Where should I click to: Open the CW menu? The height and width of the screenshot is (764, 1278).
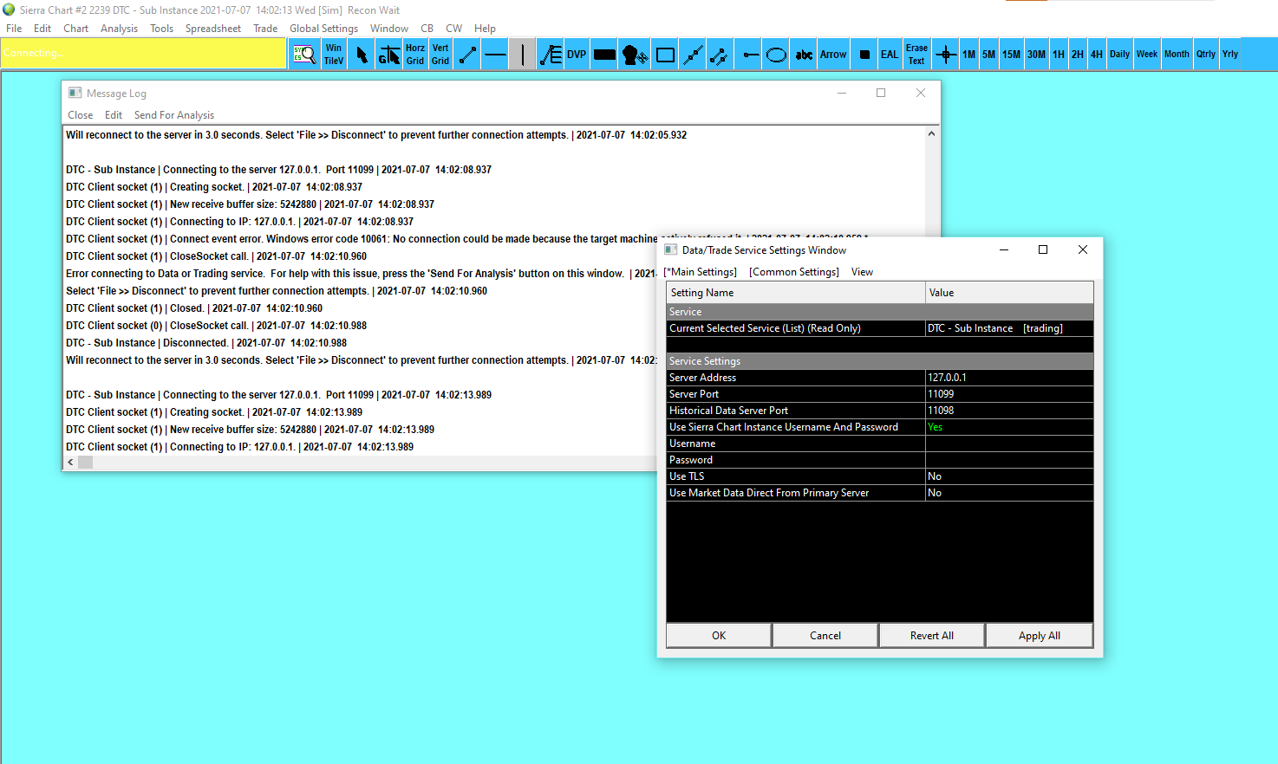(453, 29)
